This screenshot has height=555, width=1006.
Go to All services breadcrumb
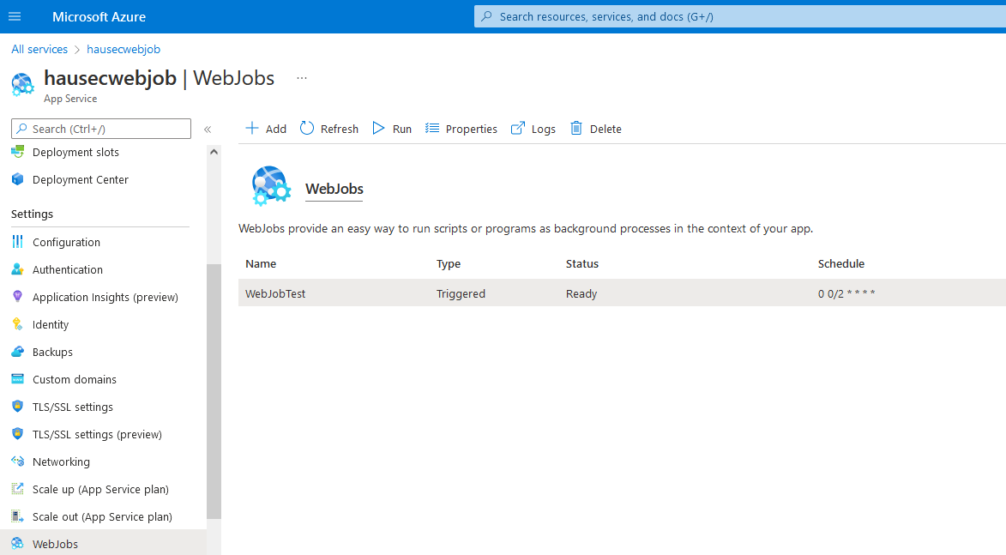click(x=39, y=50)
